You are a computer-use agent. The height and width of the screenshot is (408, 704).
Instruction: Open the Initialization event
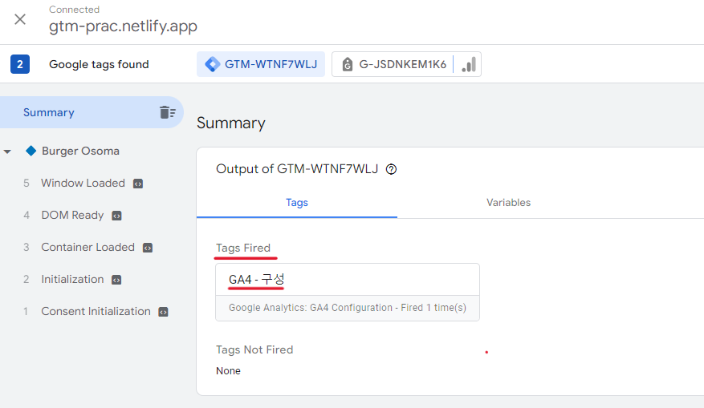point(72,279)
